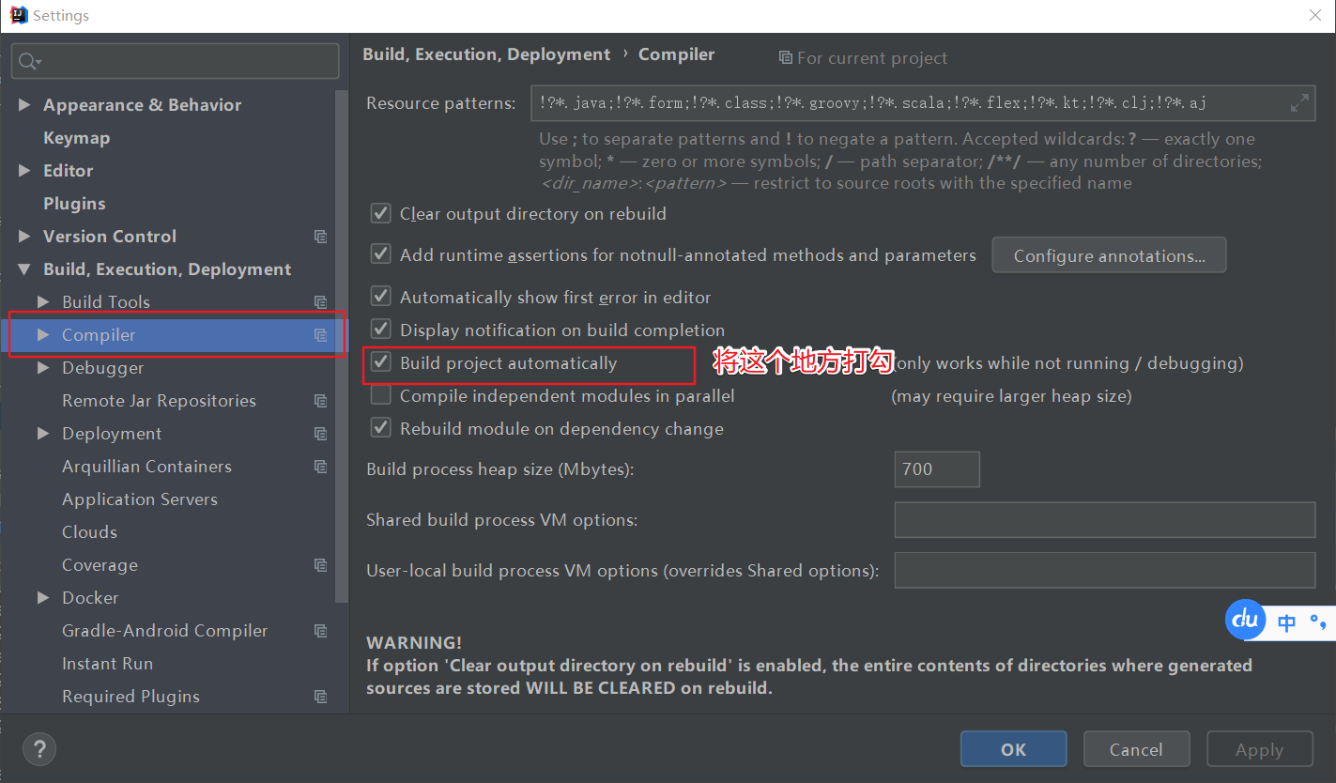Select Keymap in settings tree
Viewport: 1336px width, 783px height.
click(77, 138)
